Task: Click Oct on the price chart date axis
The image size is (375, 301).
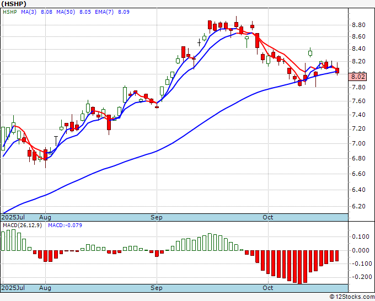Action: click(267, 217)
